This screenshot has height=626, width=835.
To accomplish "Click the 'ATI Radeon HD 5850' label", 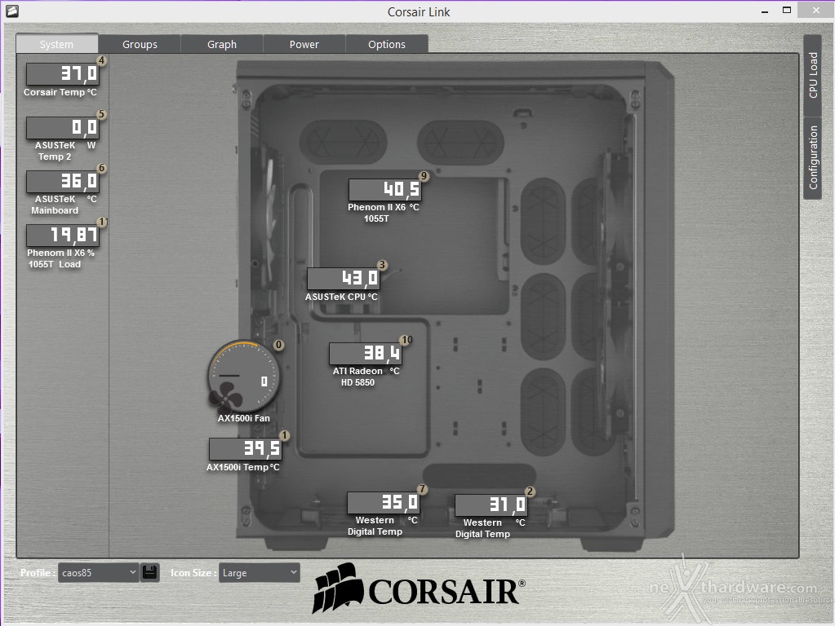I will pos(358,377).
